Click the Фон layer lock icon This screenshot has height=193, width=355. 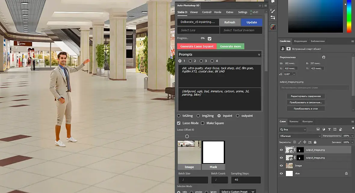tap(346, 173)
